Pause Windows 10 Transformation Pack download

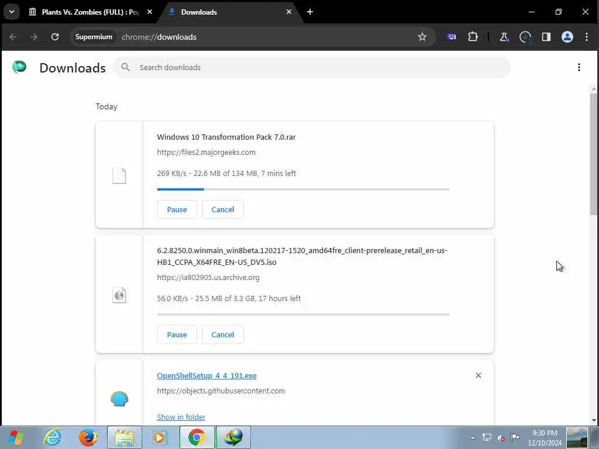[177, 209]
